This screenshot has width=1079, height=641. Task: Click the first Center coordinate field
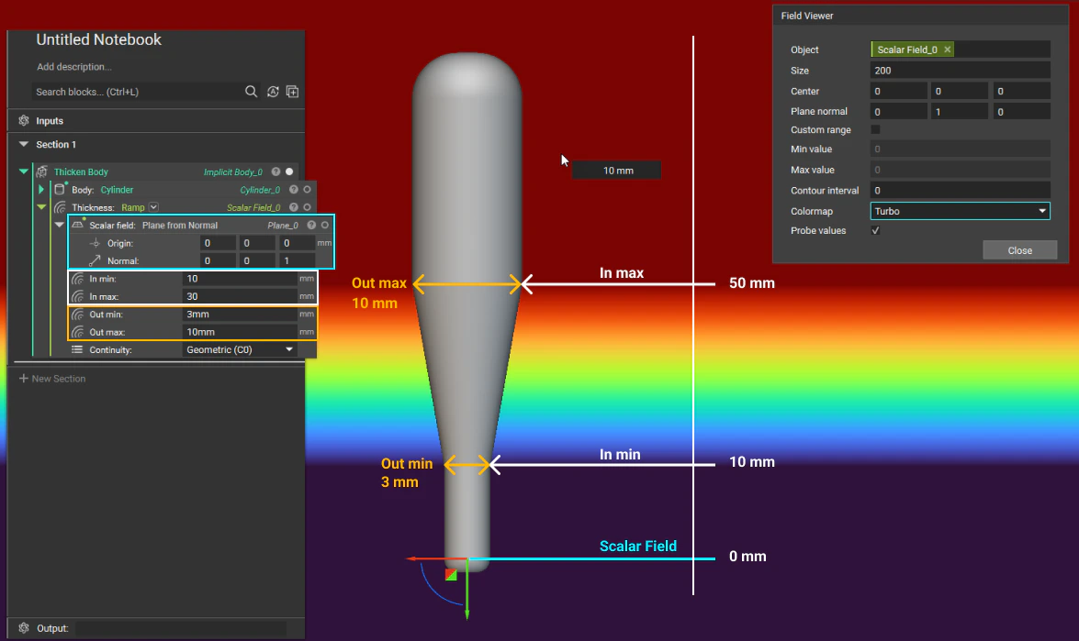click(898, 91)
